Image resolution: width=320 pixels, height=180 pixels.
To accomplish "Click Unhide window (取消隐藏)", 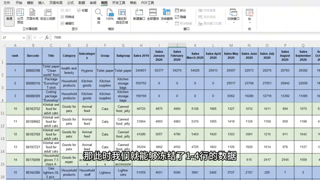I will point(183,23).
